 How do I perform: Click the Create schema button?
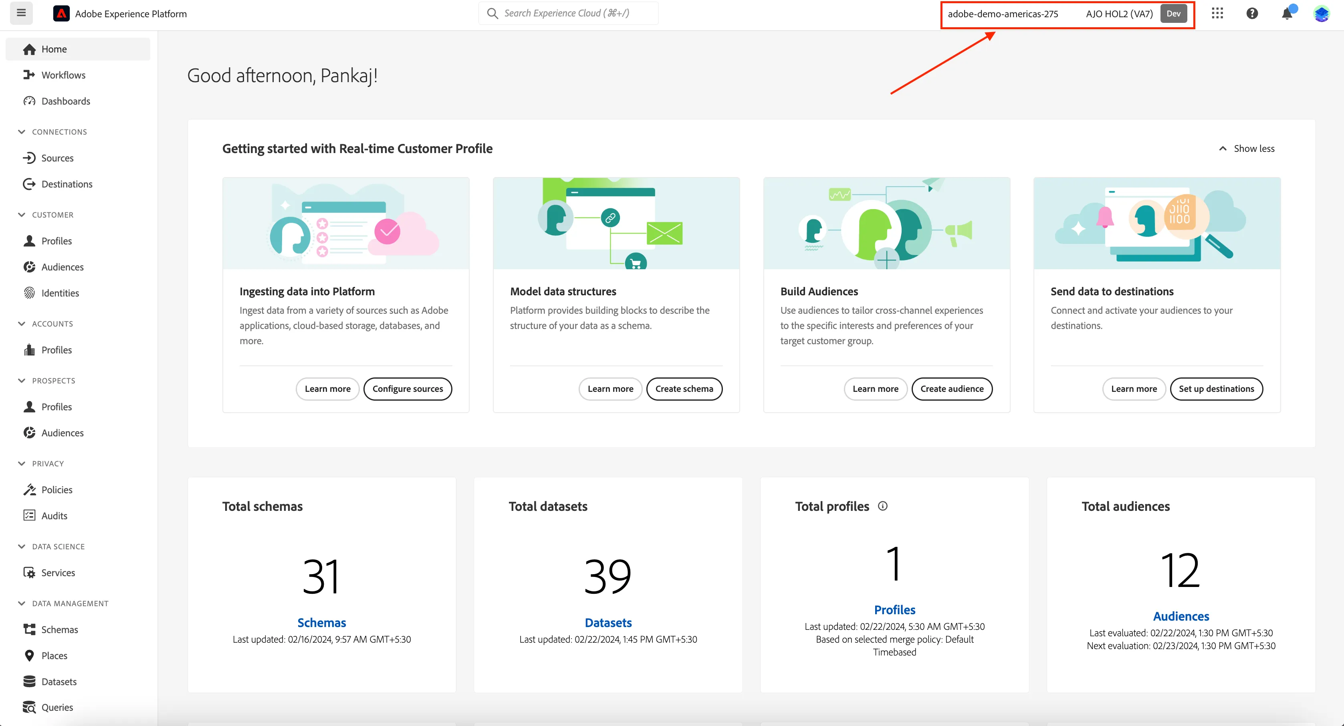[x=684, y=389]
